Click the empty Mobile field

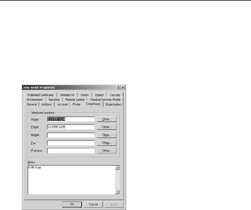[71, 135]
